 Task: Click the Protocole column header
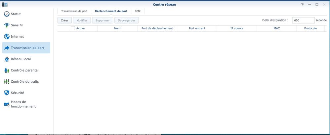(x=310, y=28)
